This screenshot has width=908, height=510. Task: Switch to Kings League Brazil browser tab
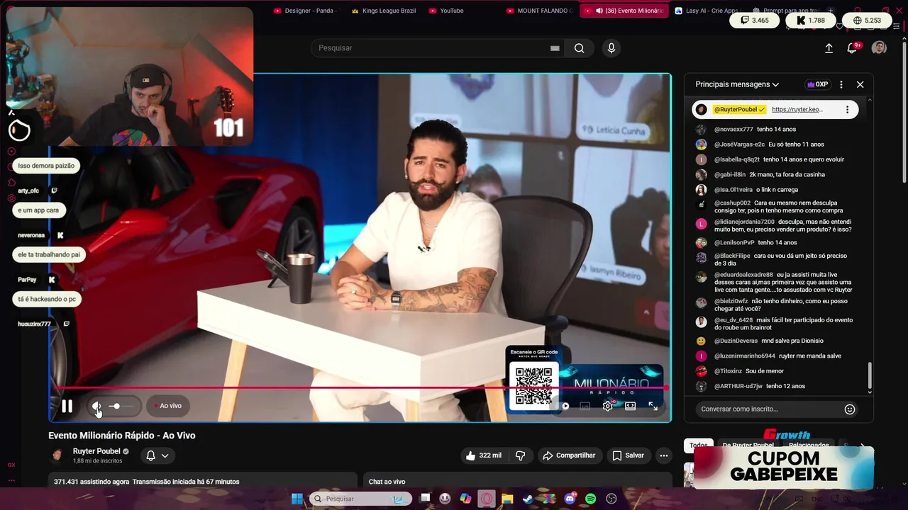(x=383, y=11)
